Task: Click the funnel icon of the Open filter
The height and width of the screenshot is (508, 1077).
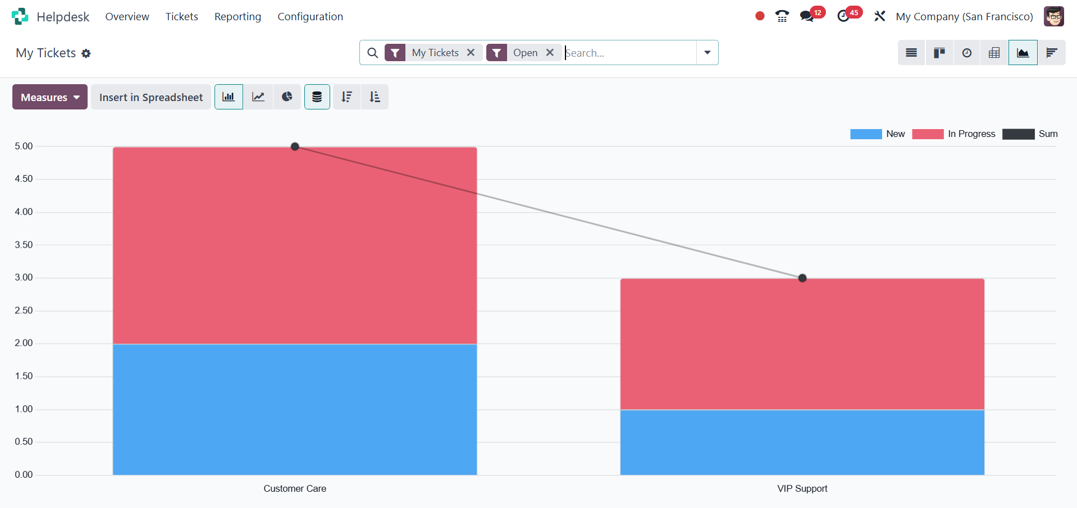Action: point(497,53)
